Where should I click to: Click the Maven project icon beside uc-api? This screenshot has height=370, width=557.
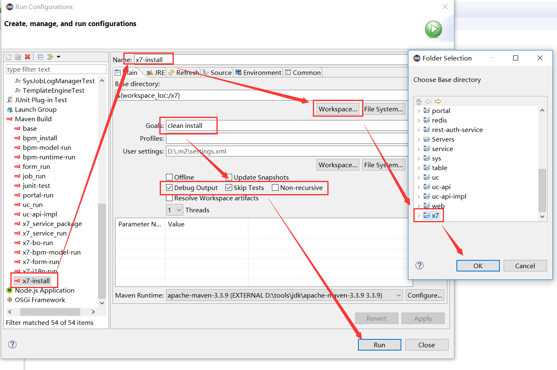pos(427,187)
